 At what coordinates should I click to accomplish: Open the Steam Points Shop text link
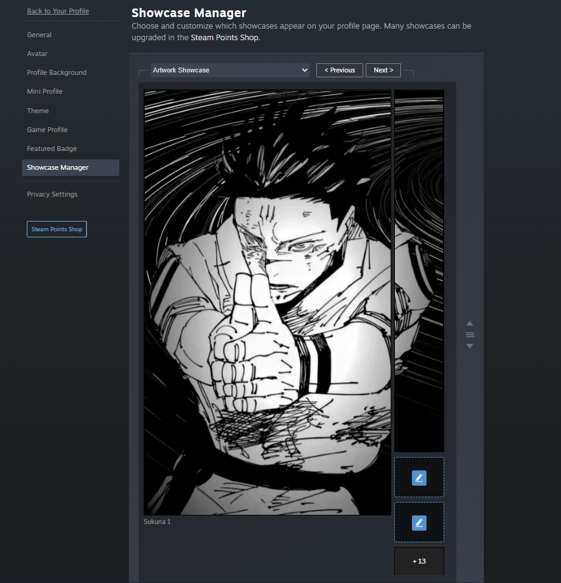click(224, 38)
